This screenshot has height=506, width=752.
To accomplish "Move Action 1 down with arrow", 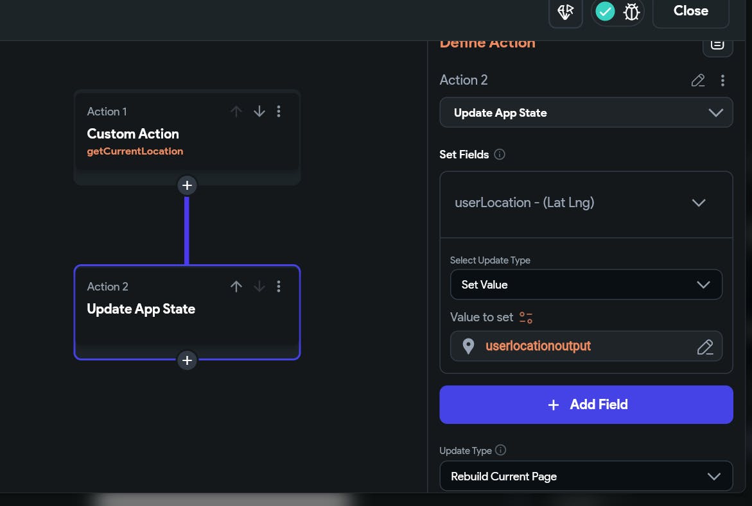I will 259,112.
